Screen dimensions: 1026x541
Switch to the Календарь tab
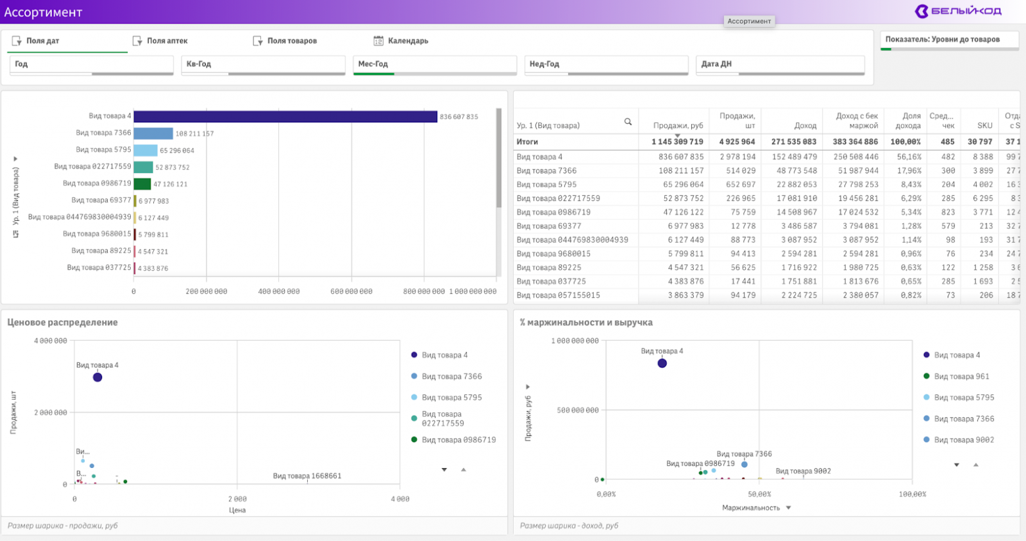point(401,41)
